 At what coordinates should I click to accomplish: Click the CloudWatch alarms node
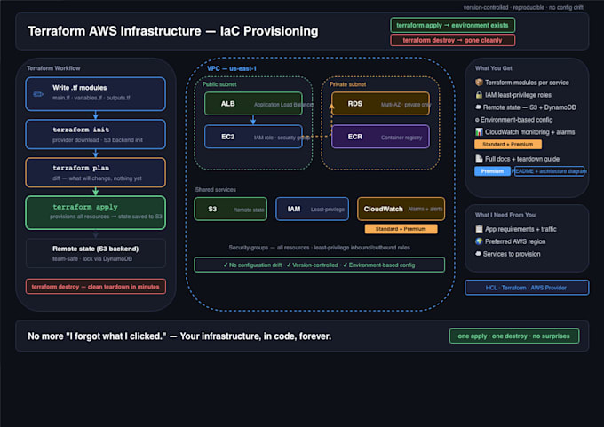coord(401,210)
